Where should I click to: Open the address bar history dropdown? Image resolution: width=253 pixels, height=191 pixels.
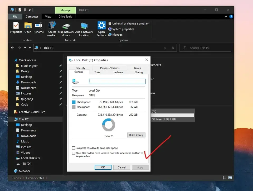165,48
